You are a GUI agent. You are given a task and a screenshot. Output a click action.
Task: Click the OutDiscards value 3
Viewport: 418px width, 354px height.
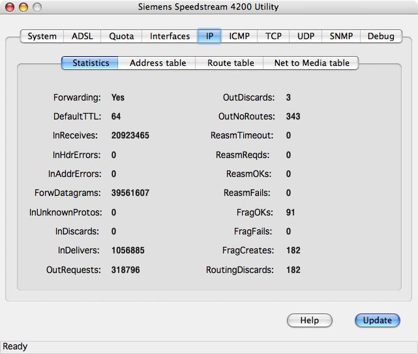click(x=288, y=97)
